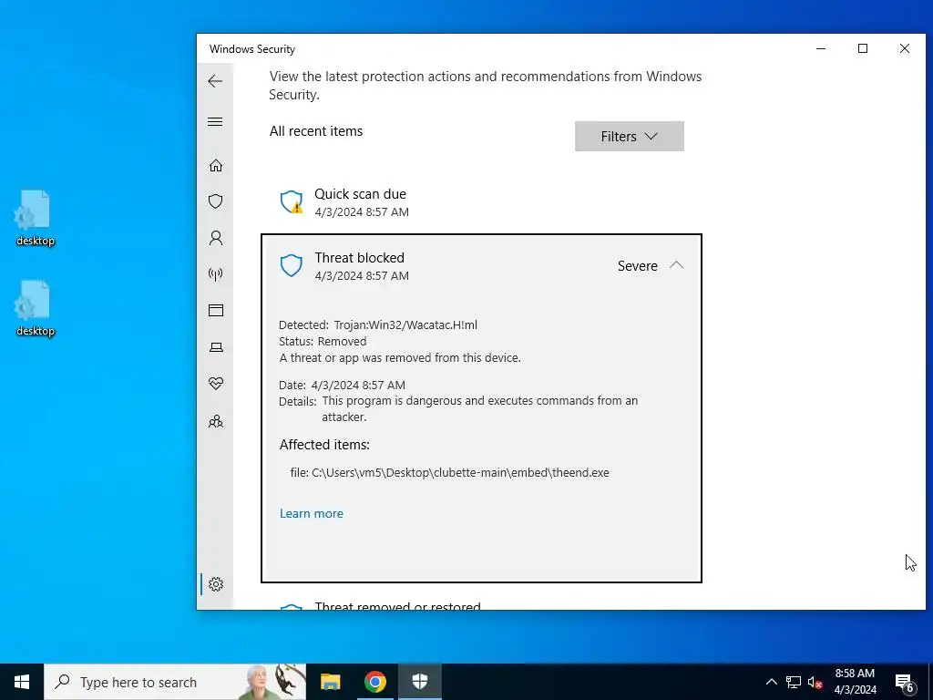Open App & browser control icon

[215, 310]
